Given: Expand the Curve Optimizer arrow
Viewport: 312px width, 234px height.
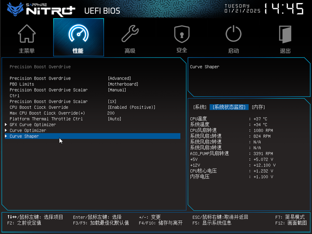Looking at the screenshot, I should click(x=6, y=130).
